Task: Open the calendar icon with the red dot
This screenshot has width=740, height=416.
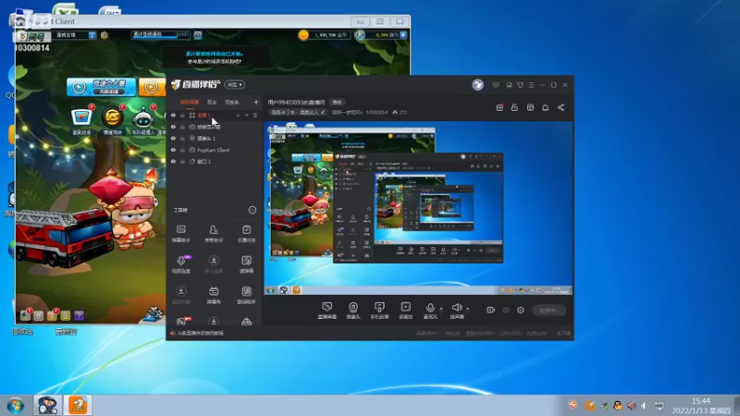Action: pos(499,107)
